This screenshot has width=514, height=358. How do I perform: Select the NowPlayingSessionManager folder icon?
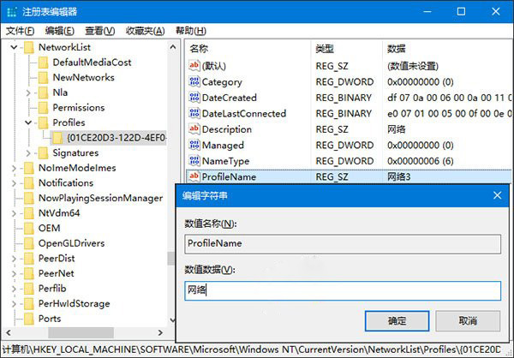pyautogui.click(x=29, y=198)
